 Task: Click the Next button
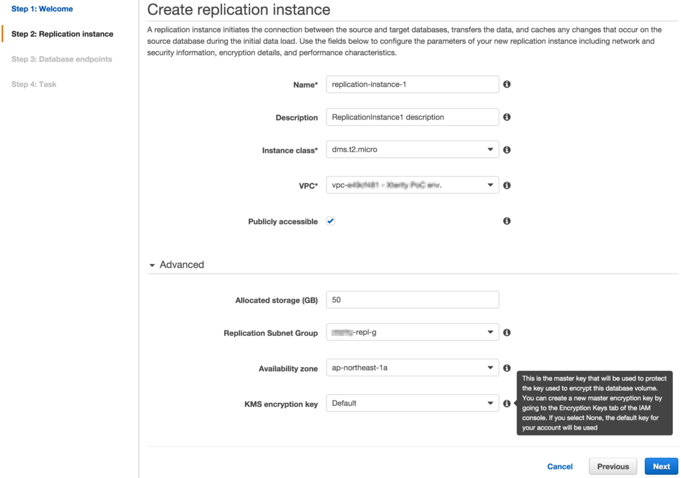[x=661, y=466]
